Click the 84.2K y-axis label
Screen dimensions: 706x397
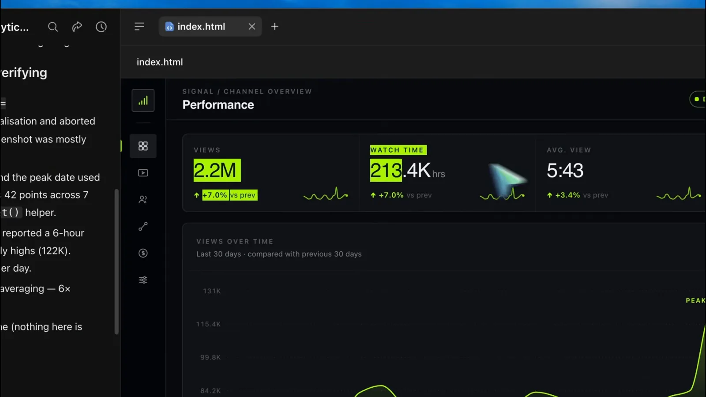[210, 391]
